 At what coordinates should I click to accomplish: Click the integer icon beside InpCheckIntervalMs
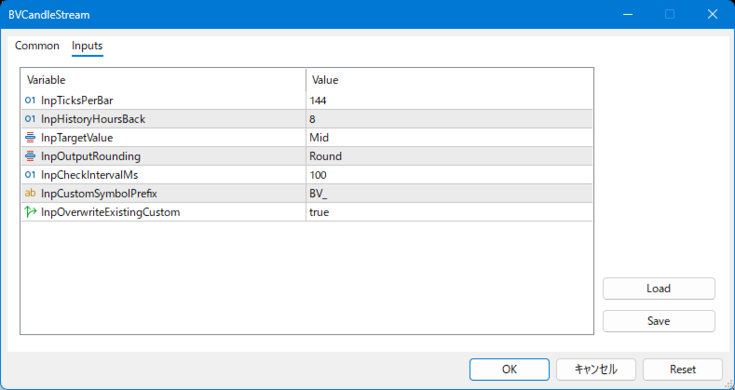pos(31,175)
